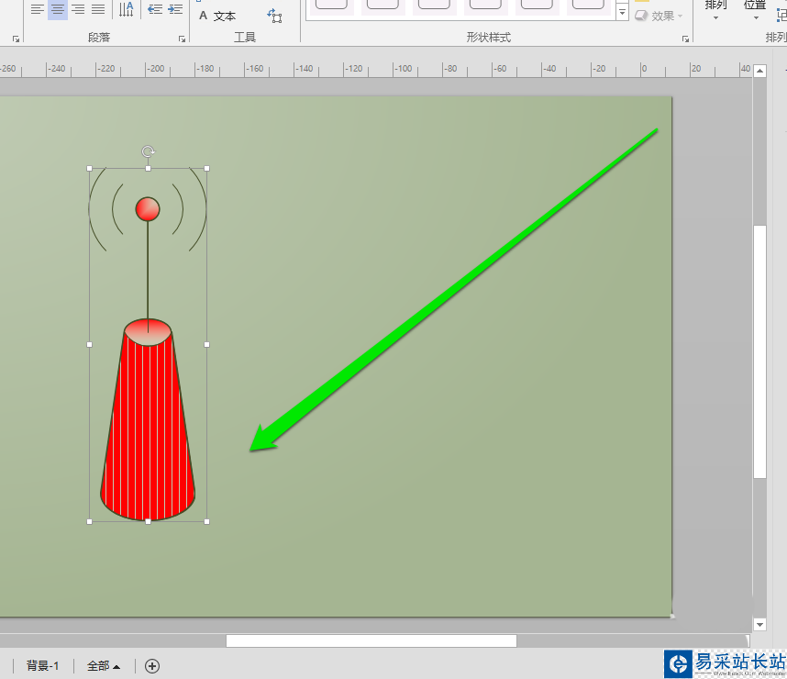Open the 位置 position dropdown
This screenshot has width=787, height=679.
[754, 10]
